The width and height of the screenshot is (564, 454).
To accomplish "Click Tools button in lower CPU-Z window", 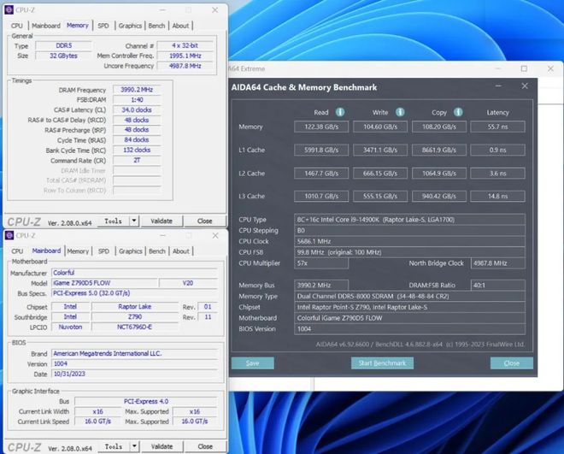I will click(114, 446).
